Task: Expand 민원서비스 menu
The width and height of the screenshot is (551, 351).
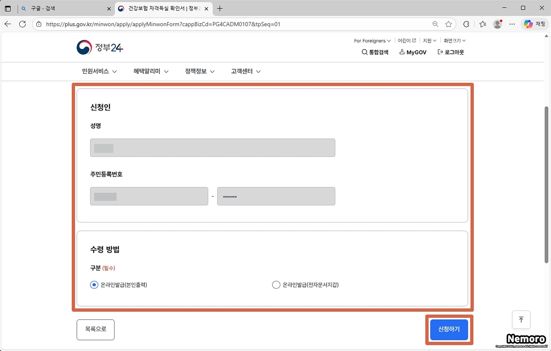Action: (x=99, y=71)
